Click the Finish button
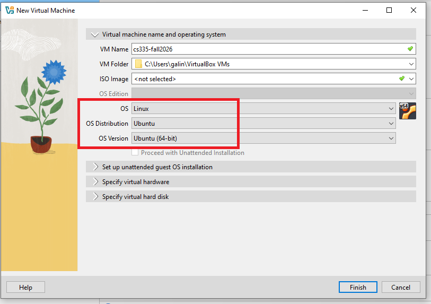The image size is (431, 304). coord(358,287)
